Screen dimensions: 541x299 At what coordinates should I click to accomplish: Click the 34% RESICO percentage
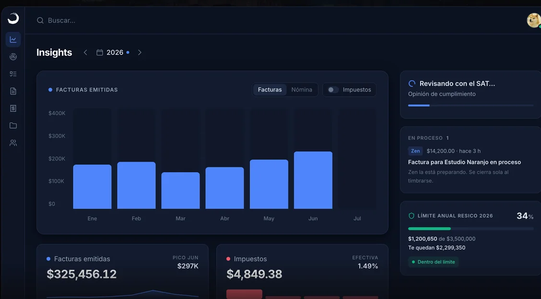point(525,216)
